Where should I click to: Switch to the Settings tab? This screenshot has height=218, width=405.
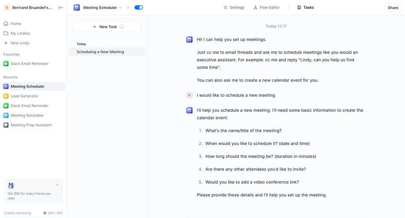click(234, 8)
